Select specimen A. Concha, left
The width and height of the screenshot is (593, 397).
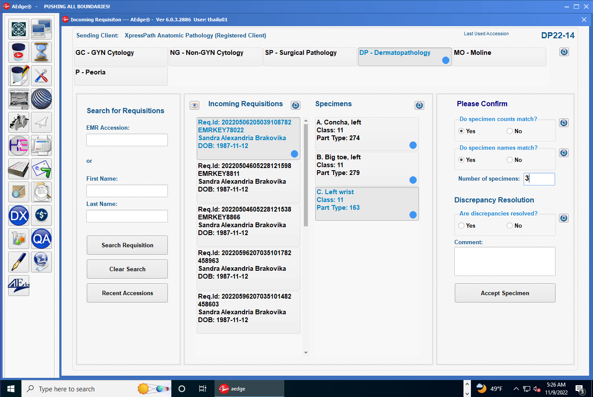click(367, 134)
